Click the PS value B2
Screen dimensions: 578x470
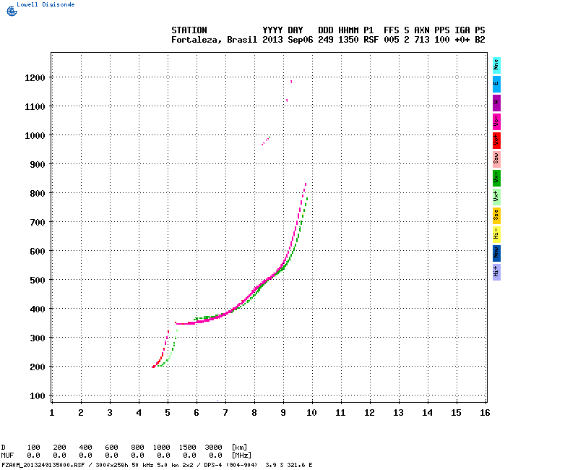[x=480, y=40]
